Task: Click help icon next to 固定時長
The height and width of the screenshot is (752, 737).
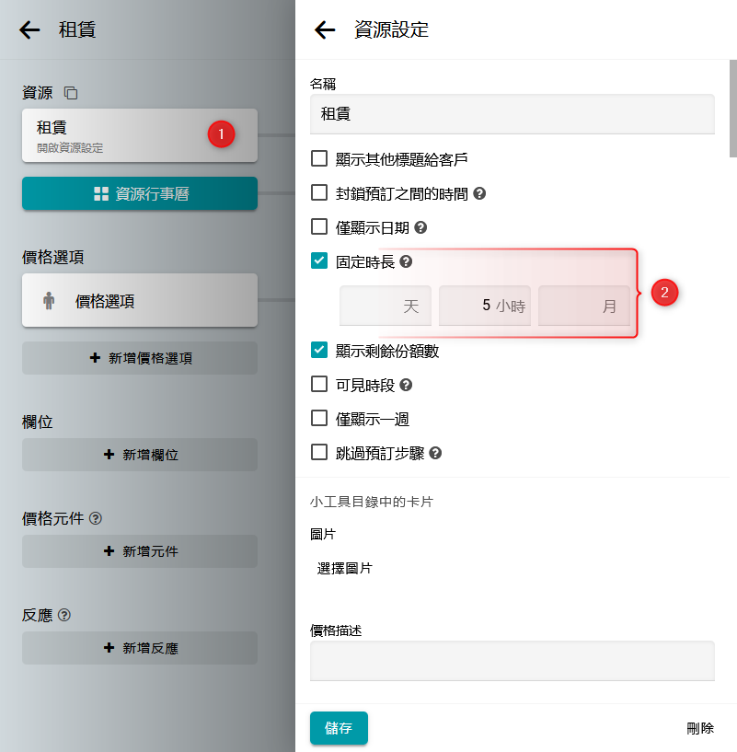Action: 406,261
